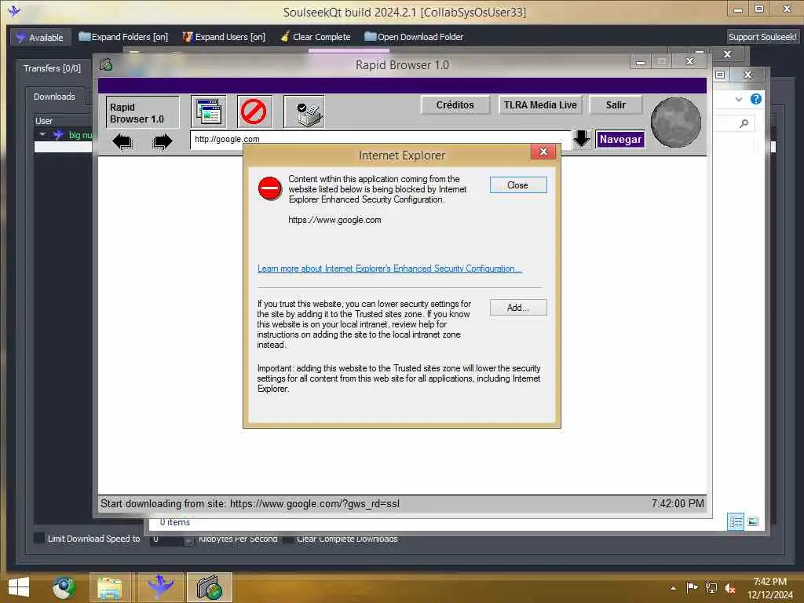Open the globe browser taskbar icon

tap(64, 587)
